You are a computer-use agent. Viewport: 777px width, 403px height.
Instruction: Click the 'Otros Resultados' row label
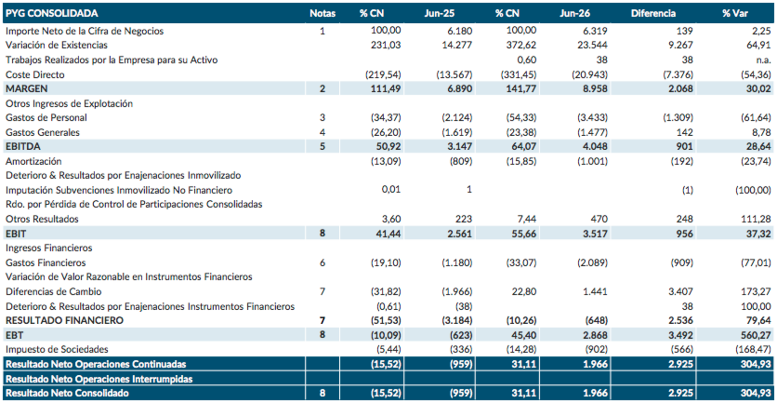point(42,219)
